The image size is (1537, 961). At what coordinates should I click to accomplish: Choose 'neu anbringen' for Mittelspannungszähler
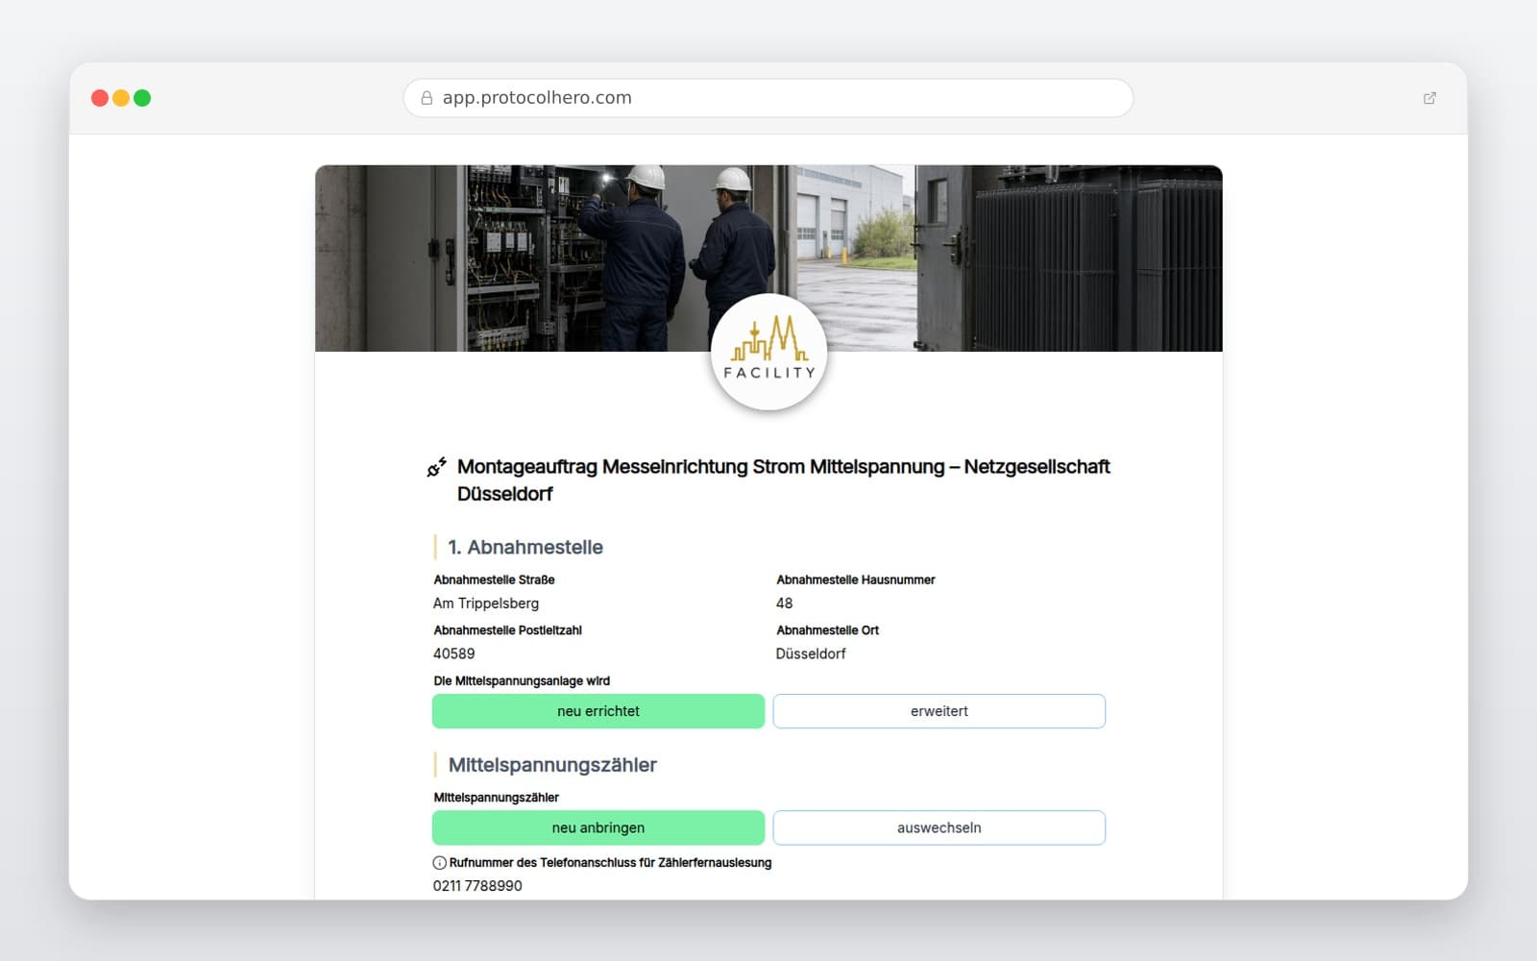[x=598, y=827]
